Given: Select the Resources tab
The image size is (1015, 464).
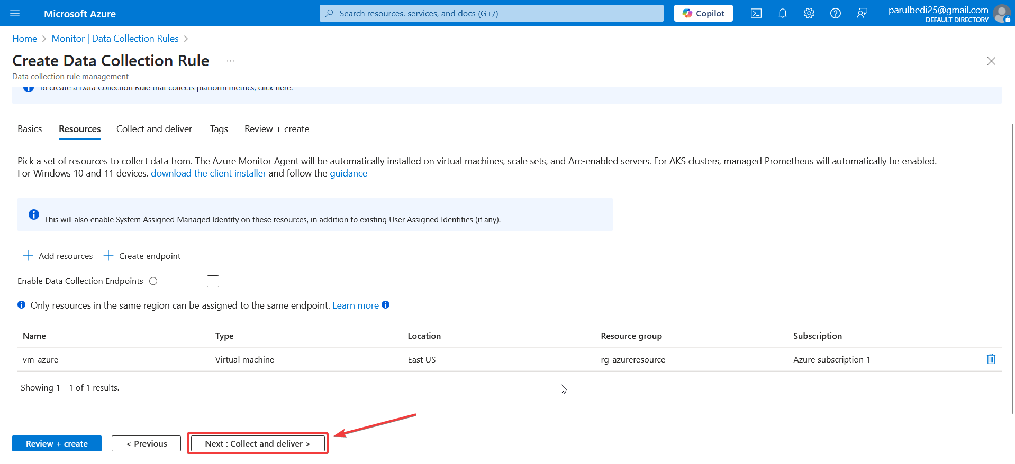Looking at the screenshot, I should tap(79, 129).
